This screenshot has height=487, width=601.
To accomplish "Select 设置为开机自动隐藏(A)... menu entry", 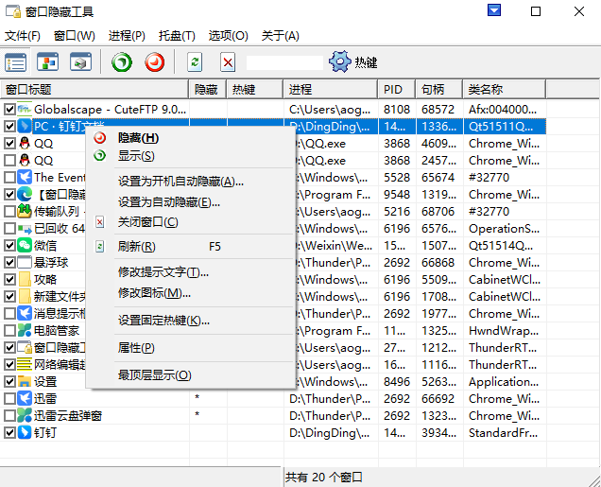I will coord(191,181).
